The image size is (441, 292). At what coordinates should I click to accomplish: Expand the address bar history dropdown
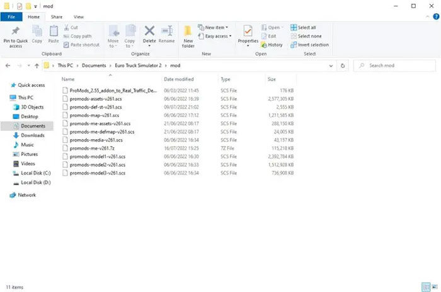[x=331, y=65]
